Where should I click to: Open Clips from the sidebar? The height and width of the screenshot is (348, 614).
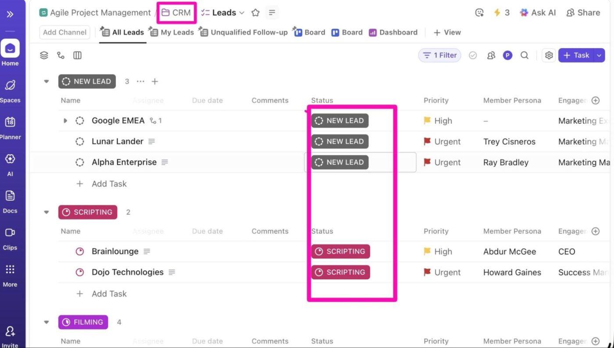(x=10, y=236)
